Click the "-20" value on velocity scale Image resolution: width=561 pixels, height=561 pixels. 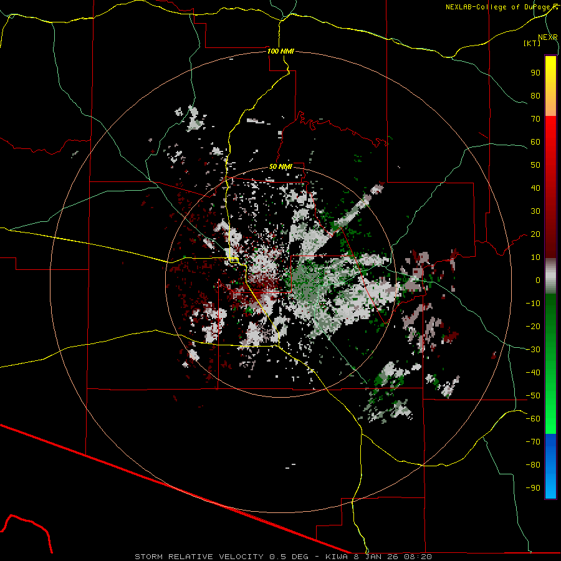[533, 327]
